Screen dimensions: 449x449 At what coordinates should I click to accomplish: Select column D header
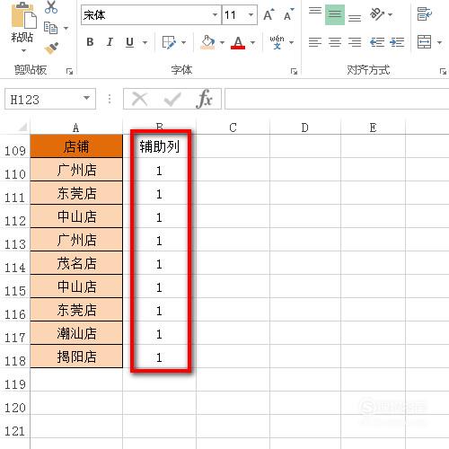click(305, 128)
